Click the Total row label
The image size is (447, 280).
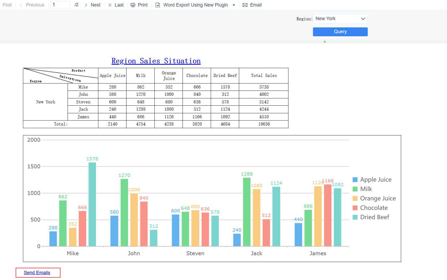[61, 124]
